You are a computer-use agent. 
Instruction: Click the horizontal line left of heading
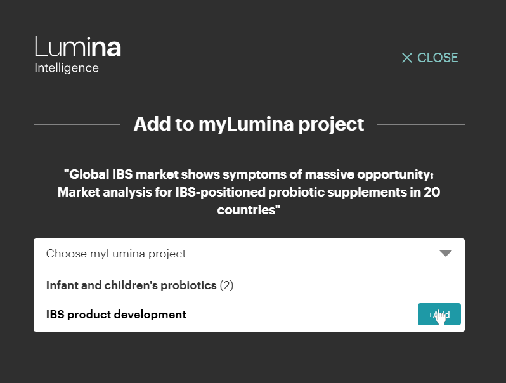(x=76, y=124)
